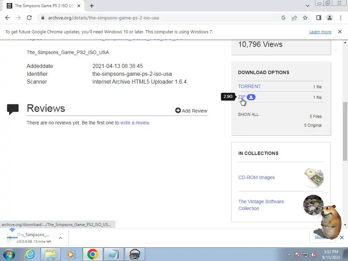Click the Google icon in address bar

point(283,18)
